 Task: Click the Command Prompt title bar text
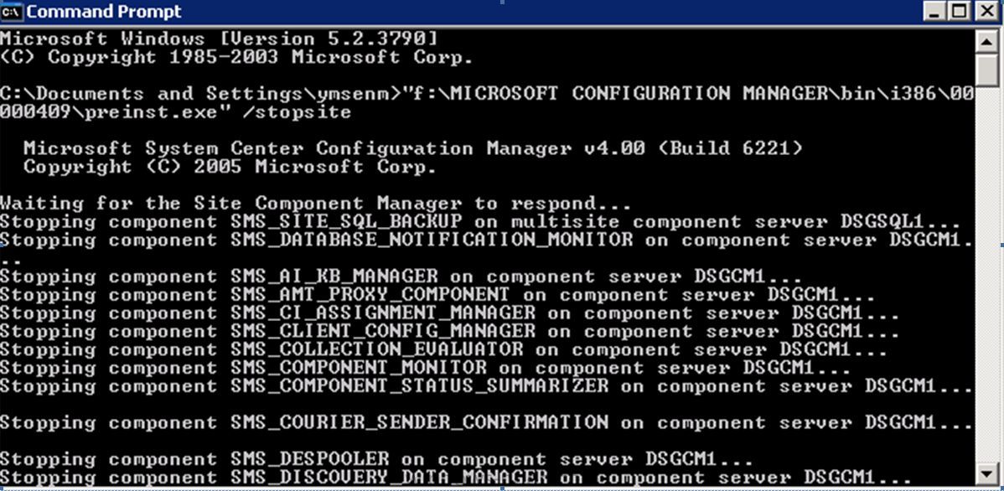pyautogui.click(x=104, y=12)
